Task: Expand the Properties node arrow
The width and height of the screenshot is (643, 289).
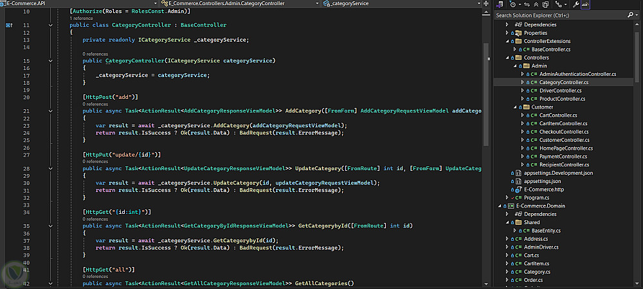Action: point(507,33)
